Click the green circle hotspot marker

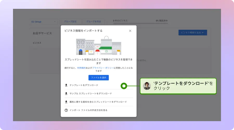click(x=124, y=86)
